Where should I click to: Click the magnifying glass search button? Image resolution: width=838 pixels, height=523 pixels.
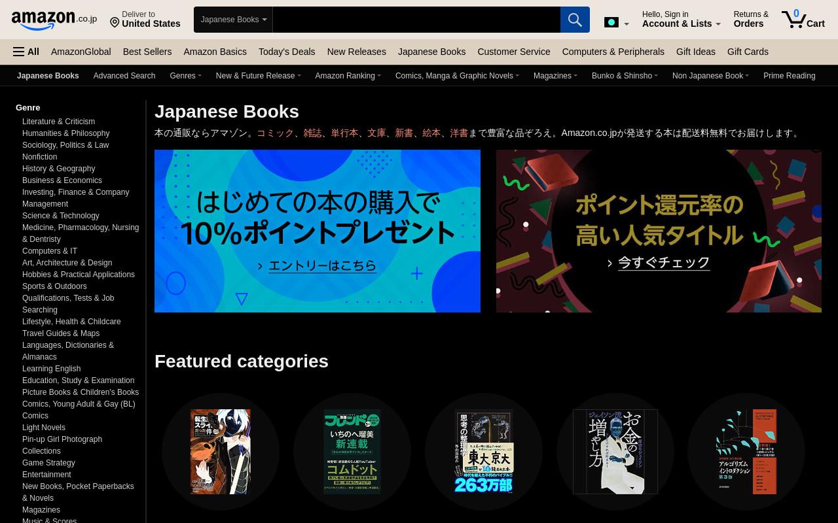tap(575, 20)
